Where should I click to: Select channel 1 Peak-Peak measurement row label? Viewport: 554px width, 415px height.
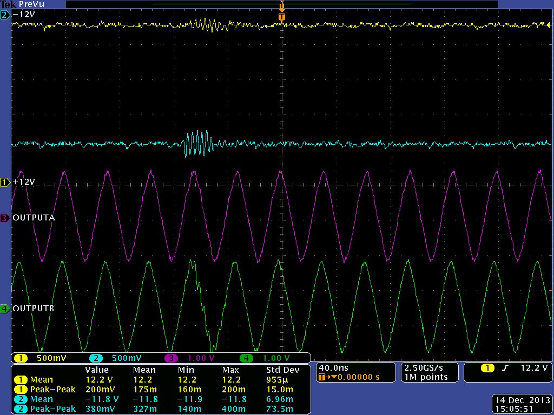point(52,390)
